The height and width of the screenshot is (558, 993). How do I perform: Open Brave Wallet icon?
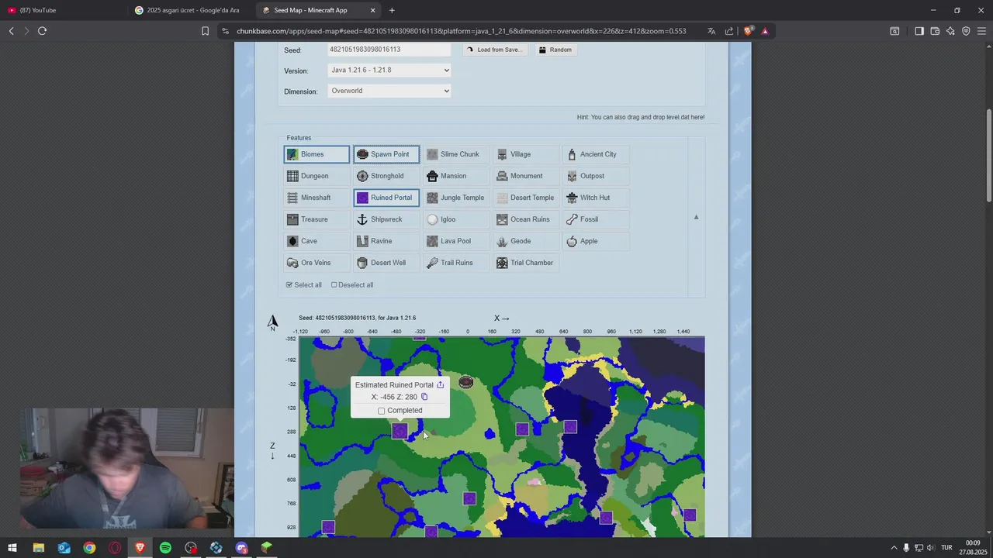pyautogui.click(x=935, y=31)
